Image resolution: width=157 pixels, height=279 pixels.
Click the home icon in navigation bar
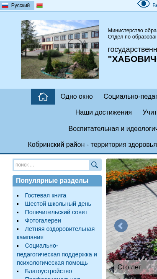43,97
